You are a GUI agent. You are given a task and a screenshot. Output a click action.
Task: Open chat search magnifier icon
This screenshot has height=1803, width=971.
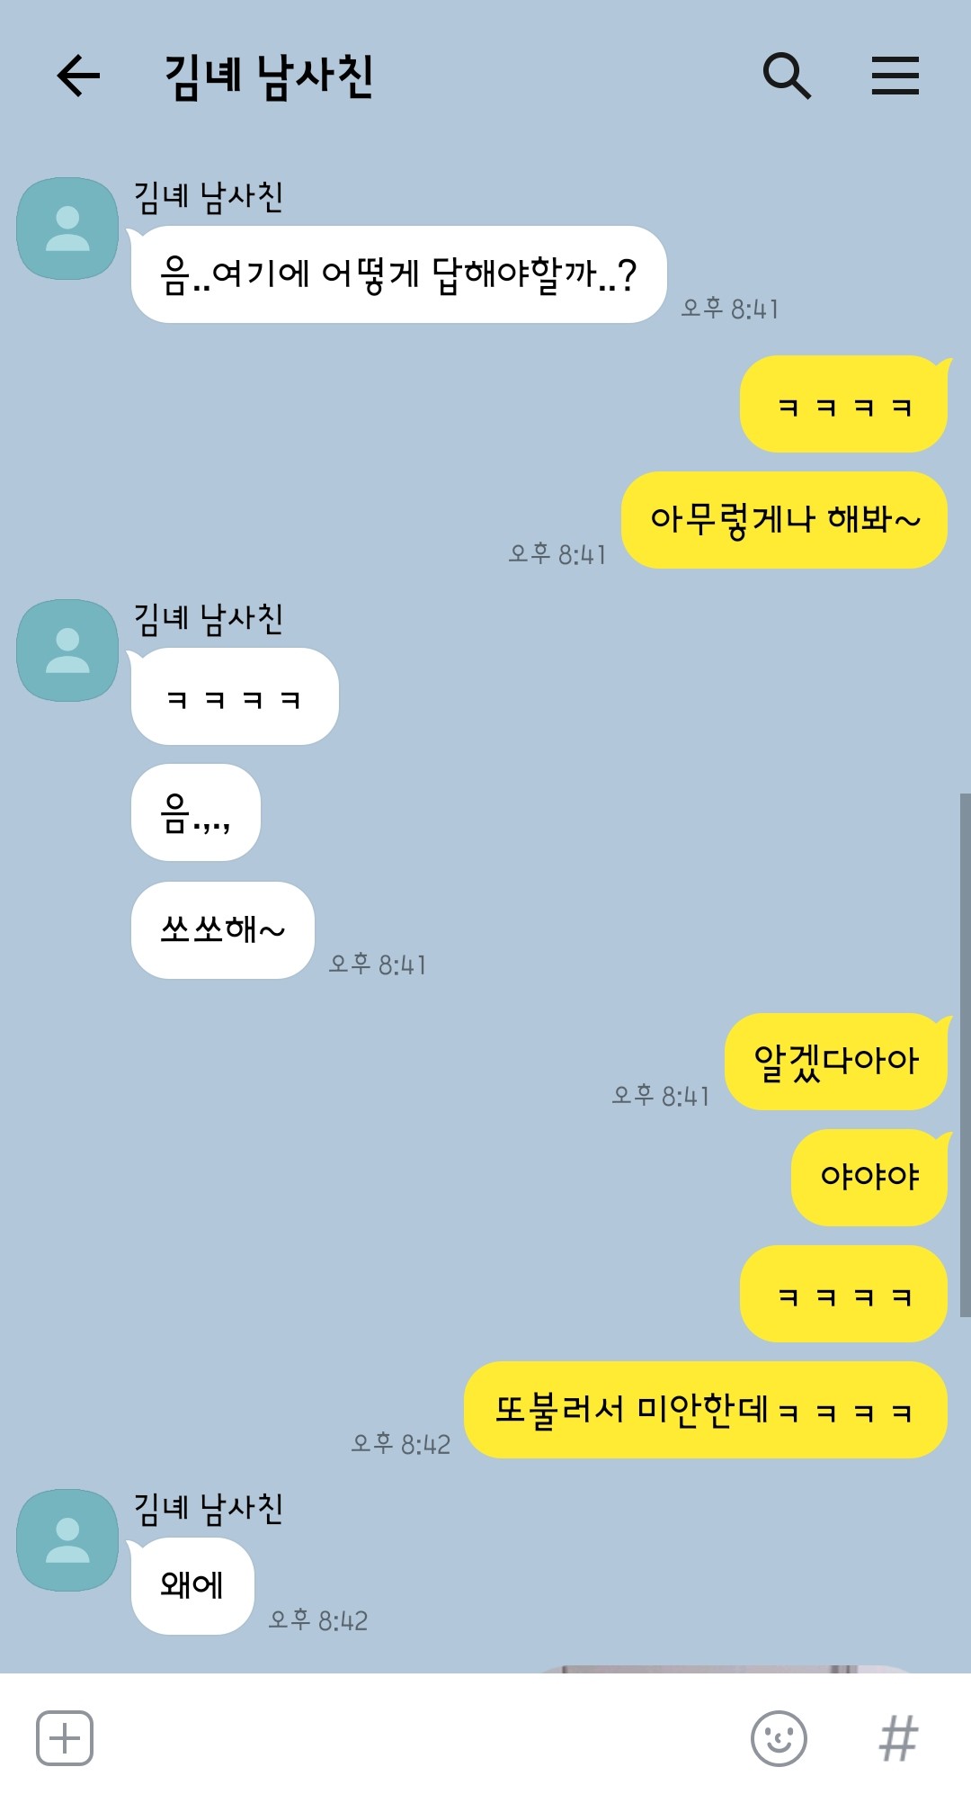pos(787,75)
